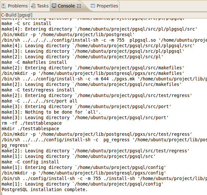The image size is (207, 195).
Task: Click the standalone 'pg_regress' output line
Action: click(x=16, y=145)
